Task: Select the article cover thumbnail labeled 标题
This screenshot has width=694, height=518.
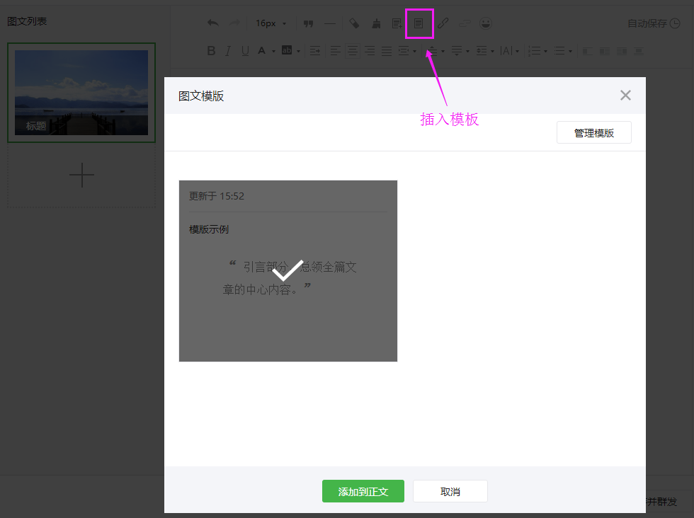Action: [81, 93]
